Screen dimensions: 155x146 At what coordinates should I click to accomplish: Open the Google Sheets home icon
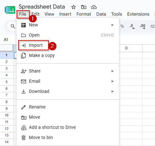click(10, 10)
